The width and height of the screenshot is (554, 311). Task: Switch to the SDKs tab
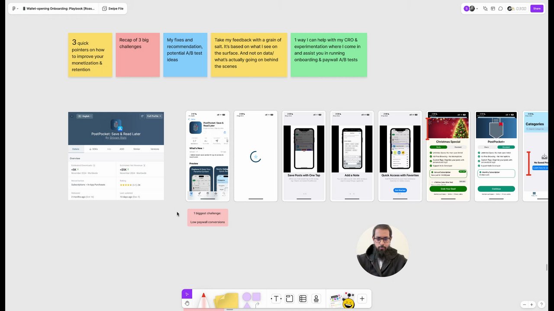(93, 149)
